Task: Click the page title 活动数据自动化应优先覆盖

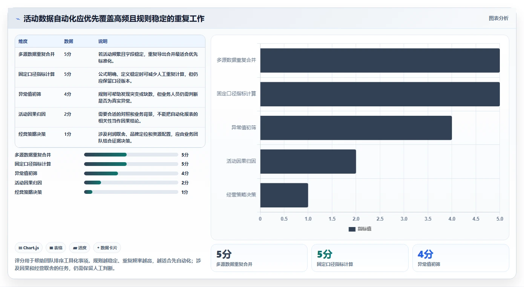Action: [114, 19]
